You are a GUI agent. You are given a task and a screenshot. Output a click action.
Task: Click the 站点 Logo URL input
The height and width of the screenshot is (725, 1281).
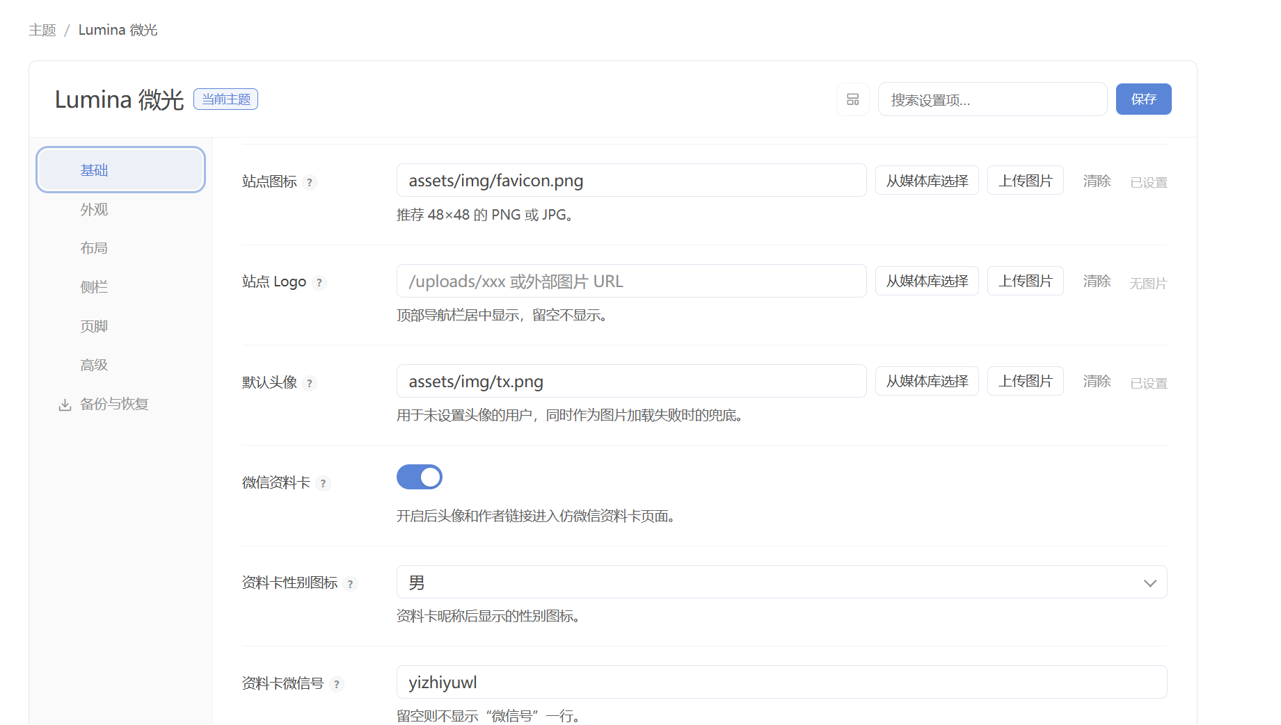click(631, 281)
